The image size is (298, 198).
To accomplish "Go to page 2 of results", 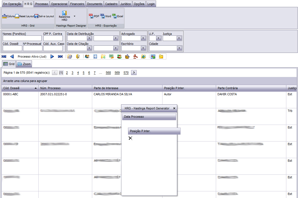I will (x=67, y=73).
